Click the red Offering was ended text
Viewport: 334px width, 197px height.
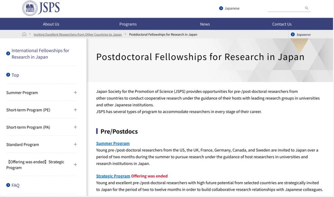tap(149, 176)
